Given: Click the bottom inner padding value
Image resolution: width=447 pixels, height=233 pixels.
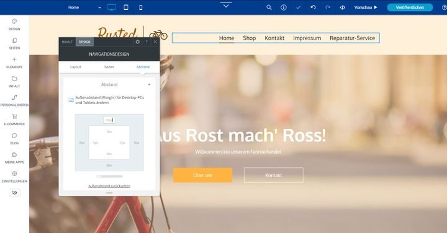Looking at the screenshot, I should 109,154.
